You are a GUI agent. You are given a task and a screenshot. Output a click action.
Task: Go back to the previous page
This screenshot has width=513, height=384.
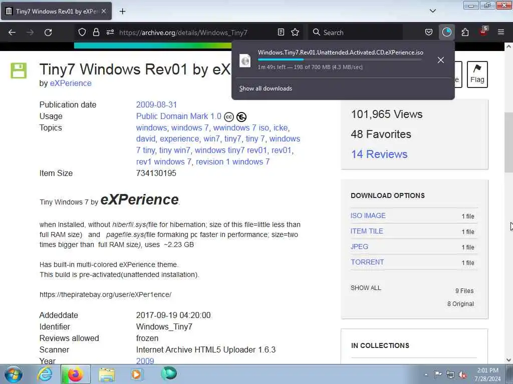tap(12, 32)
